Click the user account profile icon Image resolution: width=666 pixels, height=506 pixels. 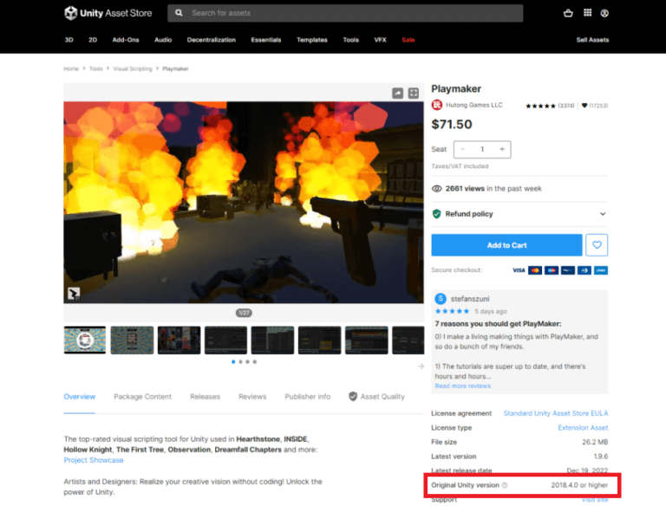pyautogui.click(x=604, y=13)
